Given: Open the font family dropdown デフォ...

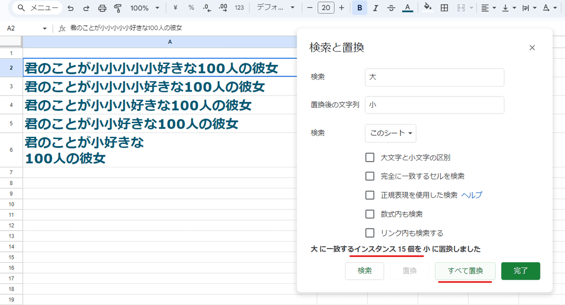Looking at the screenshot, I should tap(276, 8).
